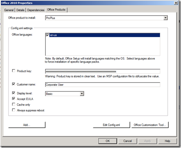
Task: Click the Customer name field with Corporate User
Action: [x=103, y=85]
